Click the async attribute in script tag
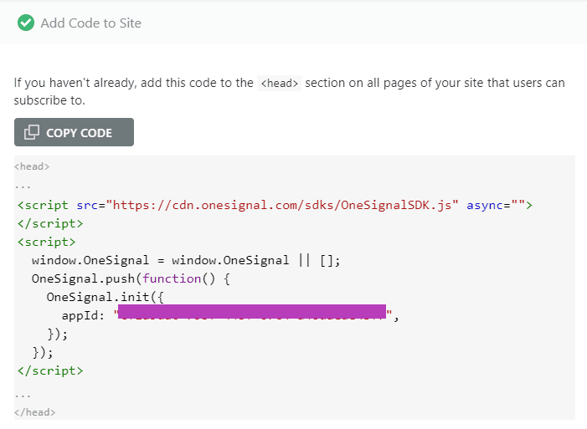This screenshot has width=587, height=429. 495,205
